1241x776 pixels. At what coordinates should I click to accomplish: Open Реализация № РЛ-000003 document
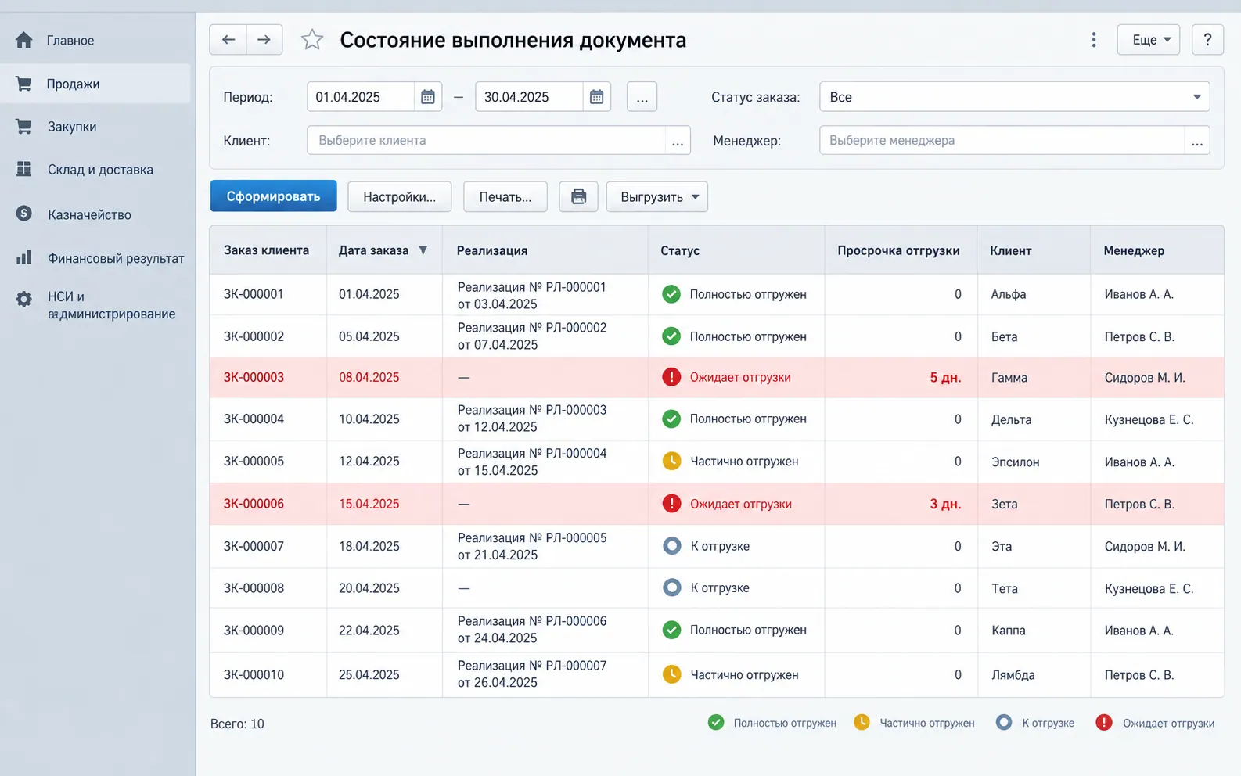[532, 419]
